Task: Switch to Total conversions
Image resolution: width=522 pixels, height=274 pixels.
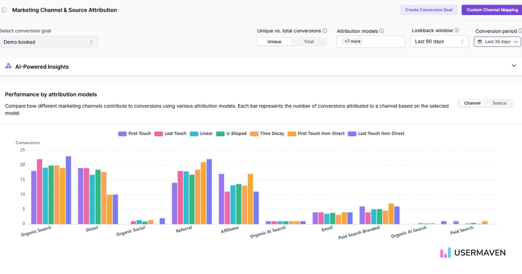Action: pyautogui.click(x=308, y=42)
